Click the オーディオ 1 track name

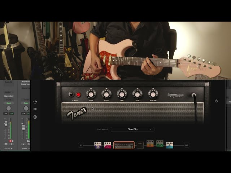pyautogui.click(x=9, y=148)
